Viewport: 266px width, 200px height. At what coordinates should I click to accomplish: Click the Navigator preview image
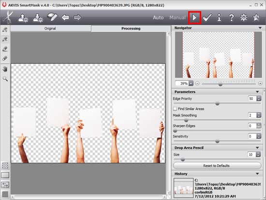click(219, 55)
